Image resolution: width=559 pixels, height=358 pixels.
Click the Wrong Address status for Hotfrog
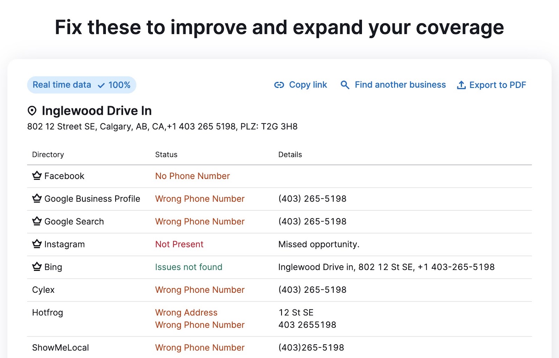(186, 312)
